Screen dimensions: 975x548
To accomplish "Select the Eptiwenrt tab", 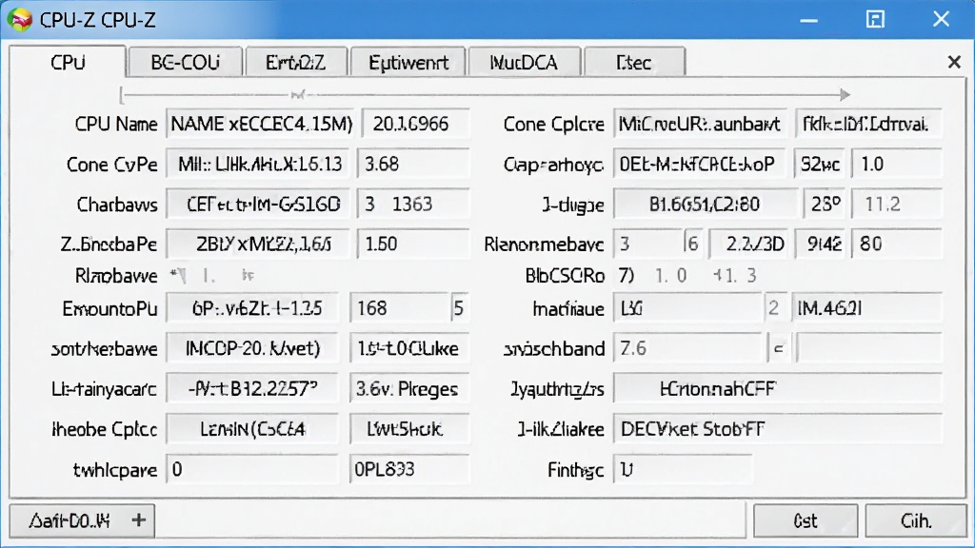I will tap(408, 62).
